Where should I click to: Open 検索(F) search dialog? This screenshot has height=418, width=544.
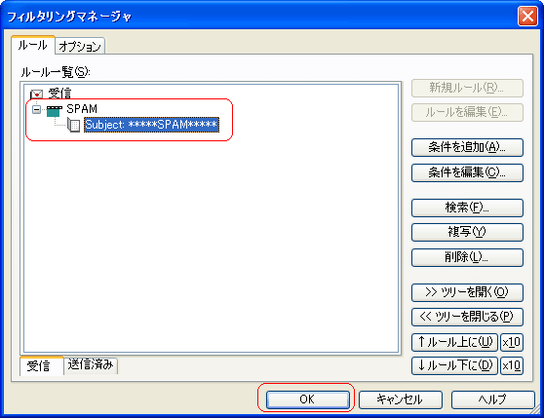pos(467,208)
